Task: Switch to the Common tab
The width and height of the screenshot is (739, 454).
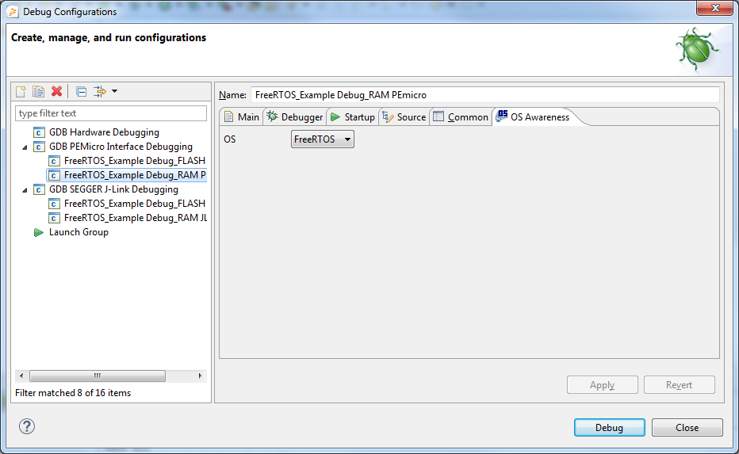Action: 461,116
